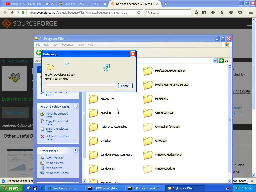Open the File menu in Explorer
This screenshot has height=192, width=256.
tap(38, 45)
